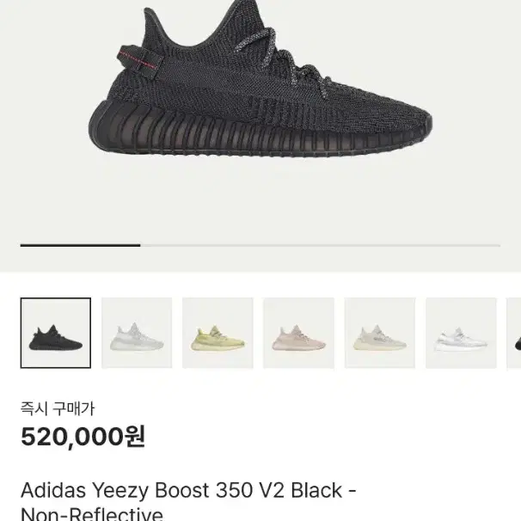This screenshot has height=521, width=521.
Task: Pick the yellow Yeezy colorway thumbnail
Action: 218,333
